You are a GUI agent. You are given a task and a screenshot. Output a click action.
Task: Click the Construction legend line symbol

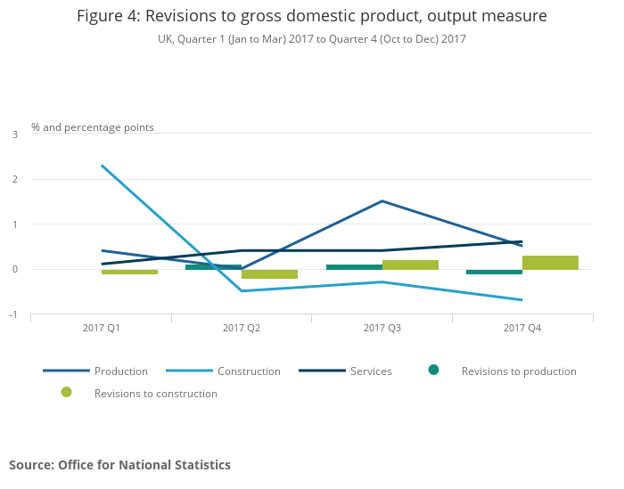189,371
